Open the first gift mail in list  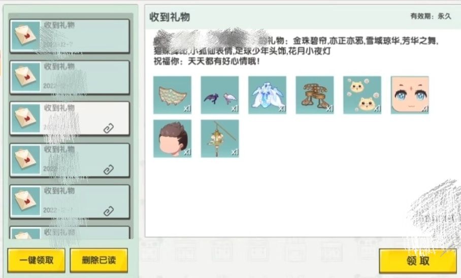point(70,36)
